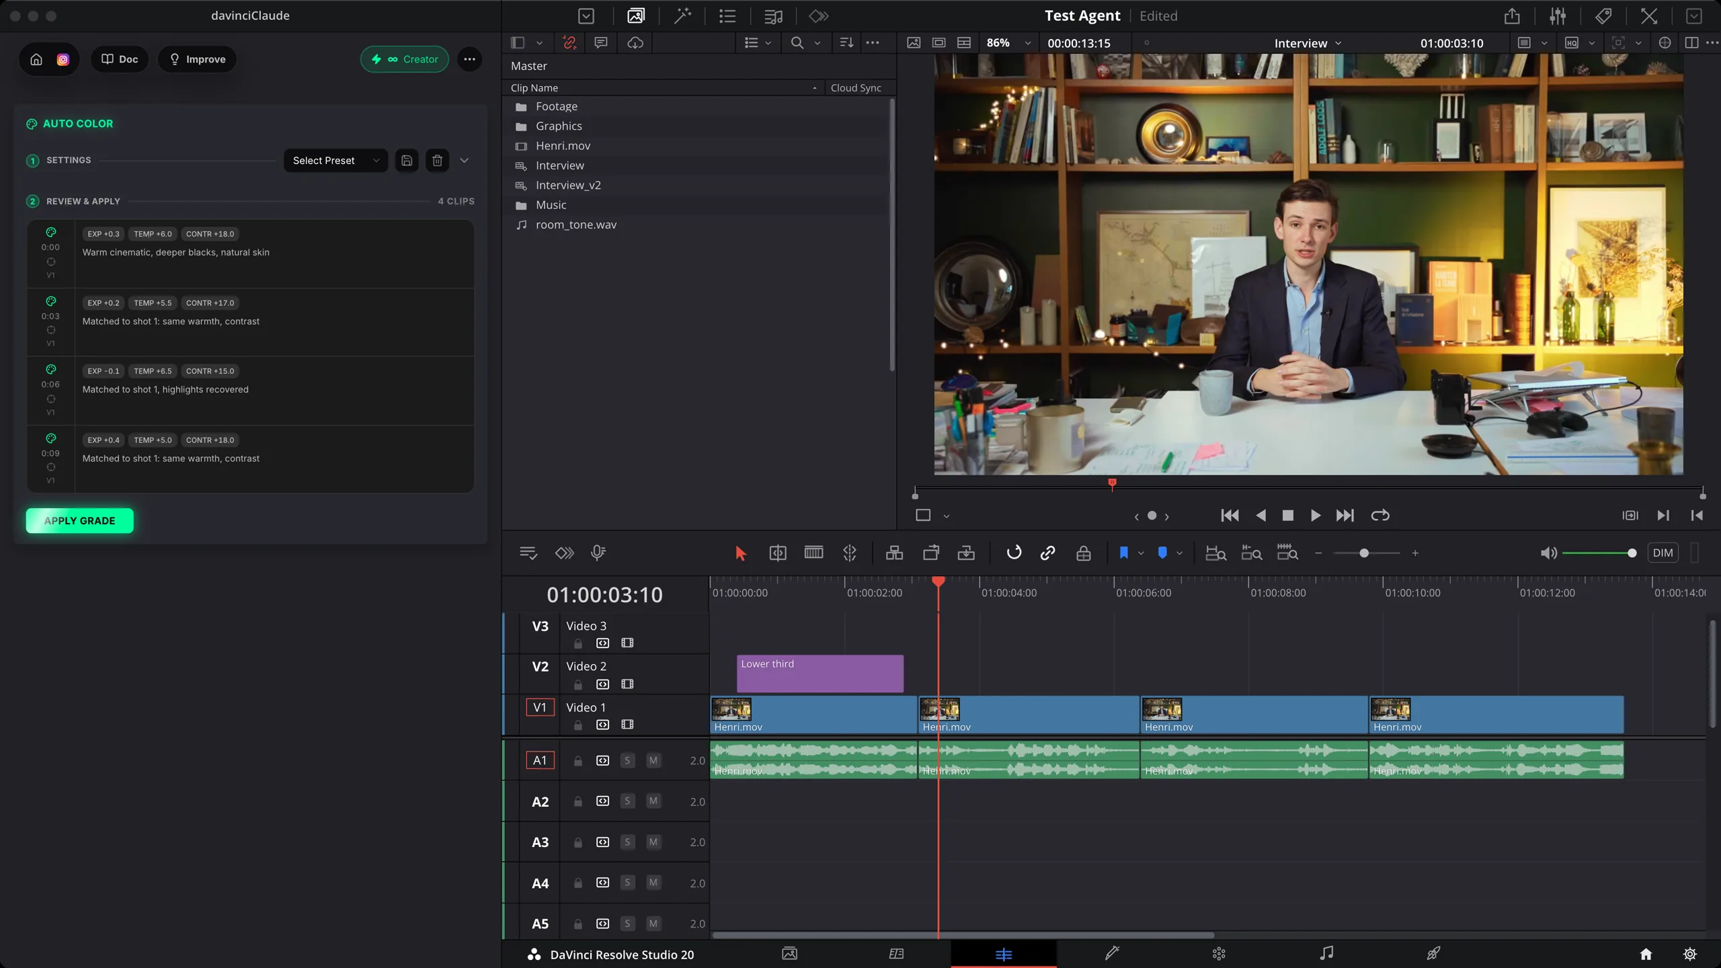Click the monitor volume slider handle
Screen dimensions: 1721x968
click(x=1632, y=553)
